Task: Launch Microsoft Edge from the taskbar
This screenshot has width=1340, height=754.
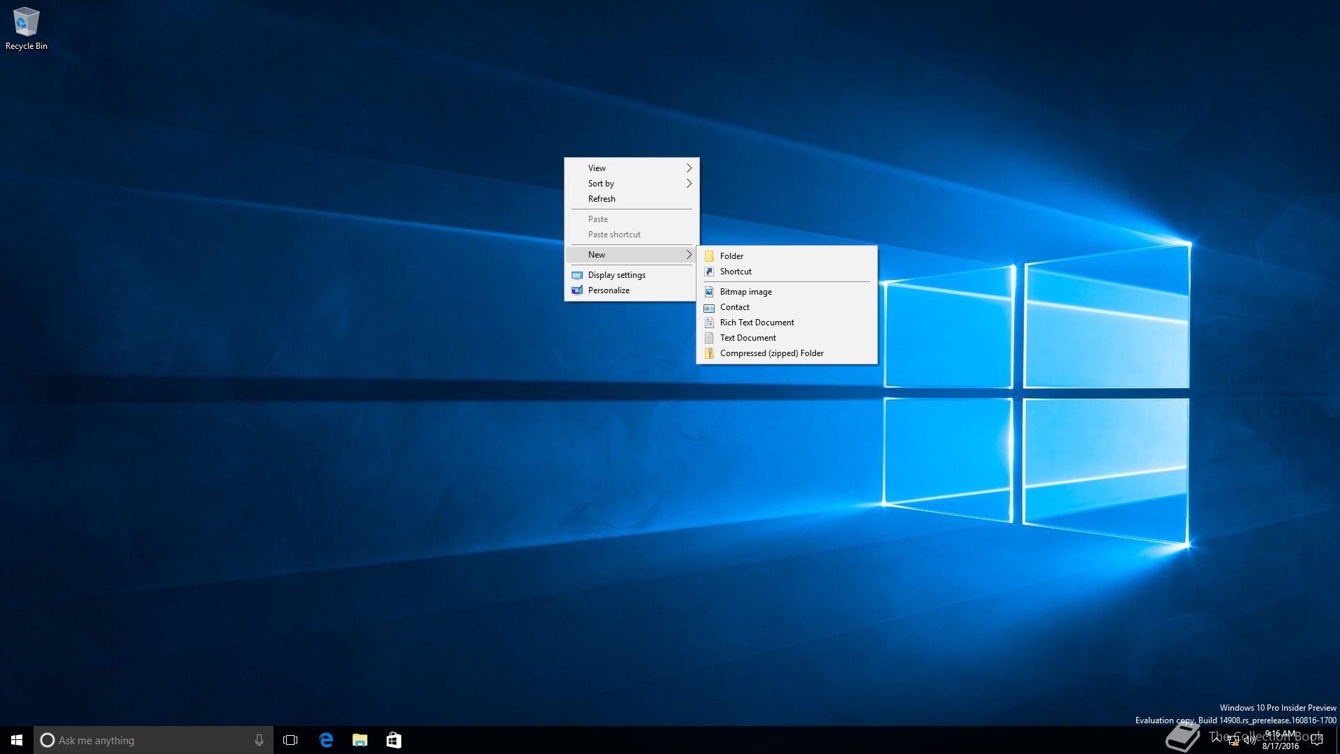Action: pos(326,740)
